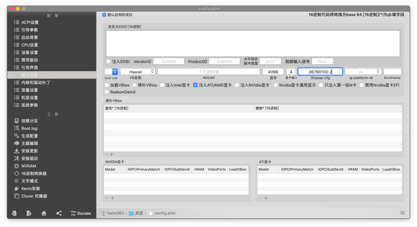Click the Display-cfg input field
The height and width of the screenshot is (227, 417).
click(320, 71)
